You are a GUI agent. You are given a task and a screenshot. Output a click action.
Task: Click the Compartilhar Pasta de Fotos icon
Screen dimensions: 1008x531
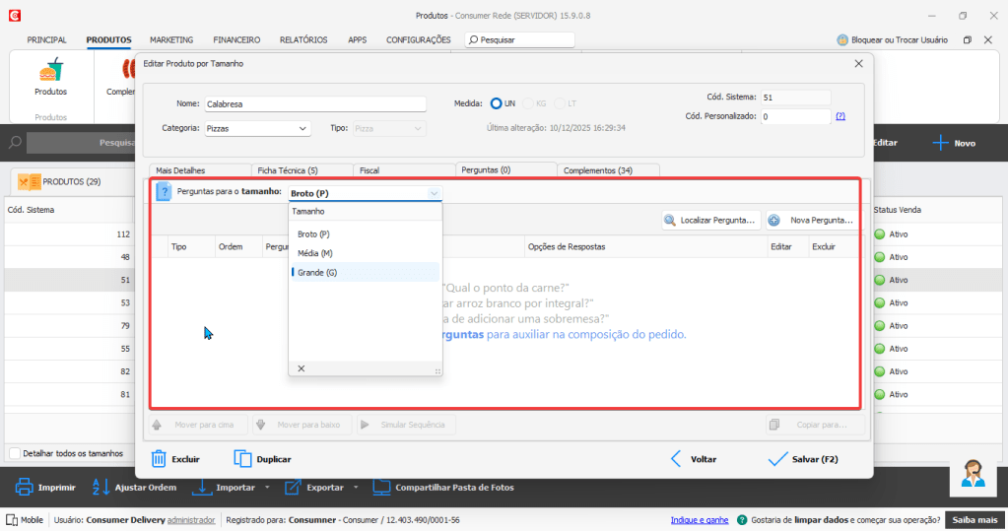(381, 487)
